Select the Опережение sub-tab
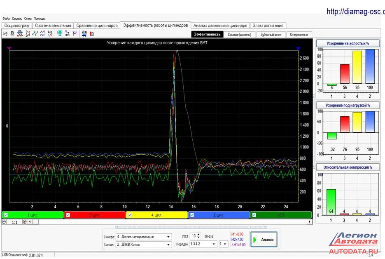 pyautogui.click(x=299, y=35)
